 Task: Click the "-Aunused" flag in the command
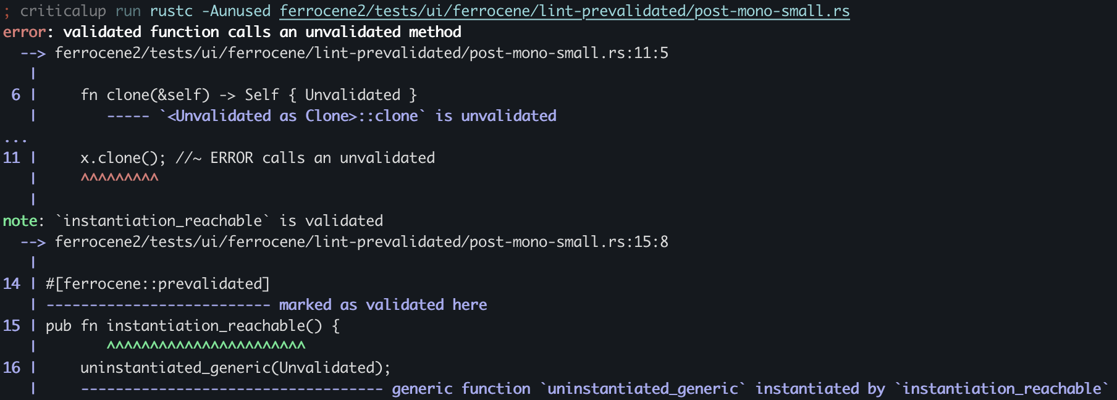[x=236, y=11]
